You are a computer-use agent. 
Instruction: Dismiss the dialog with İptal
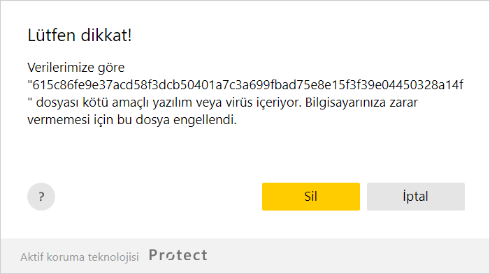416,197
